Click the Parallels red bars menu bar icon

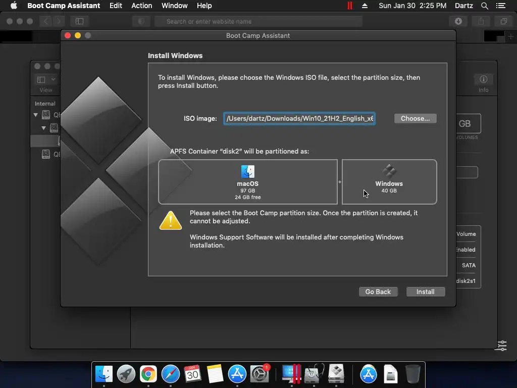click(350, 6)
